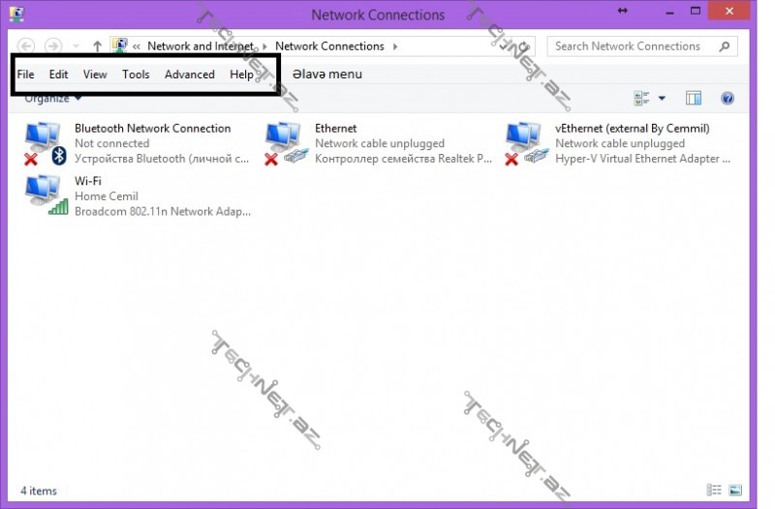Open the recent locations dropdown arrow
The width and height of the screenshot is (775, 509).
click(x=76, y=46)
